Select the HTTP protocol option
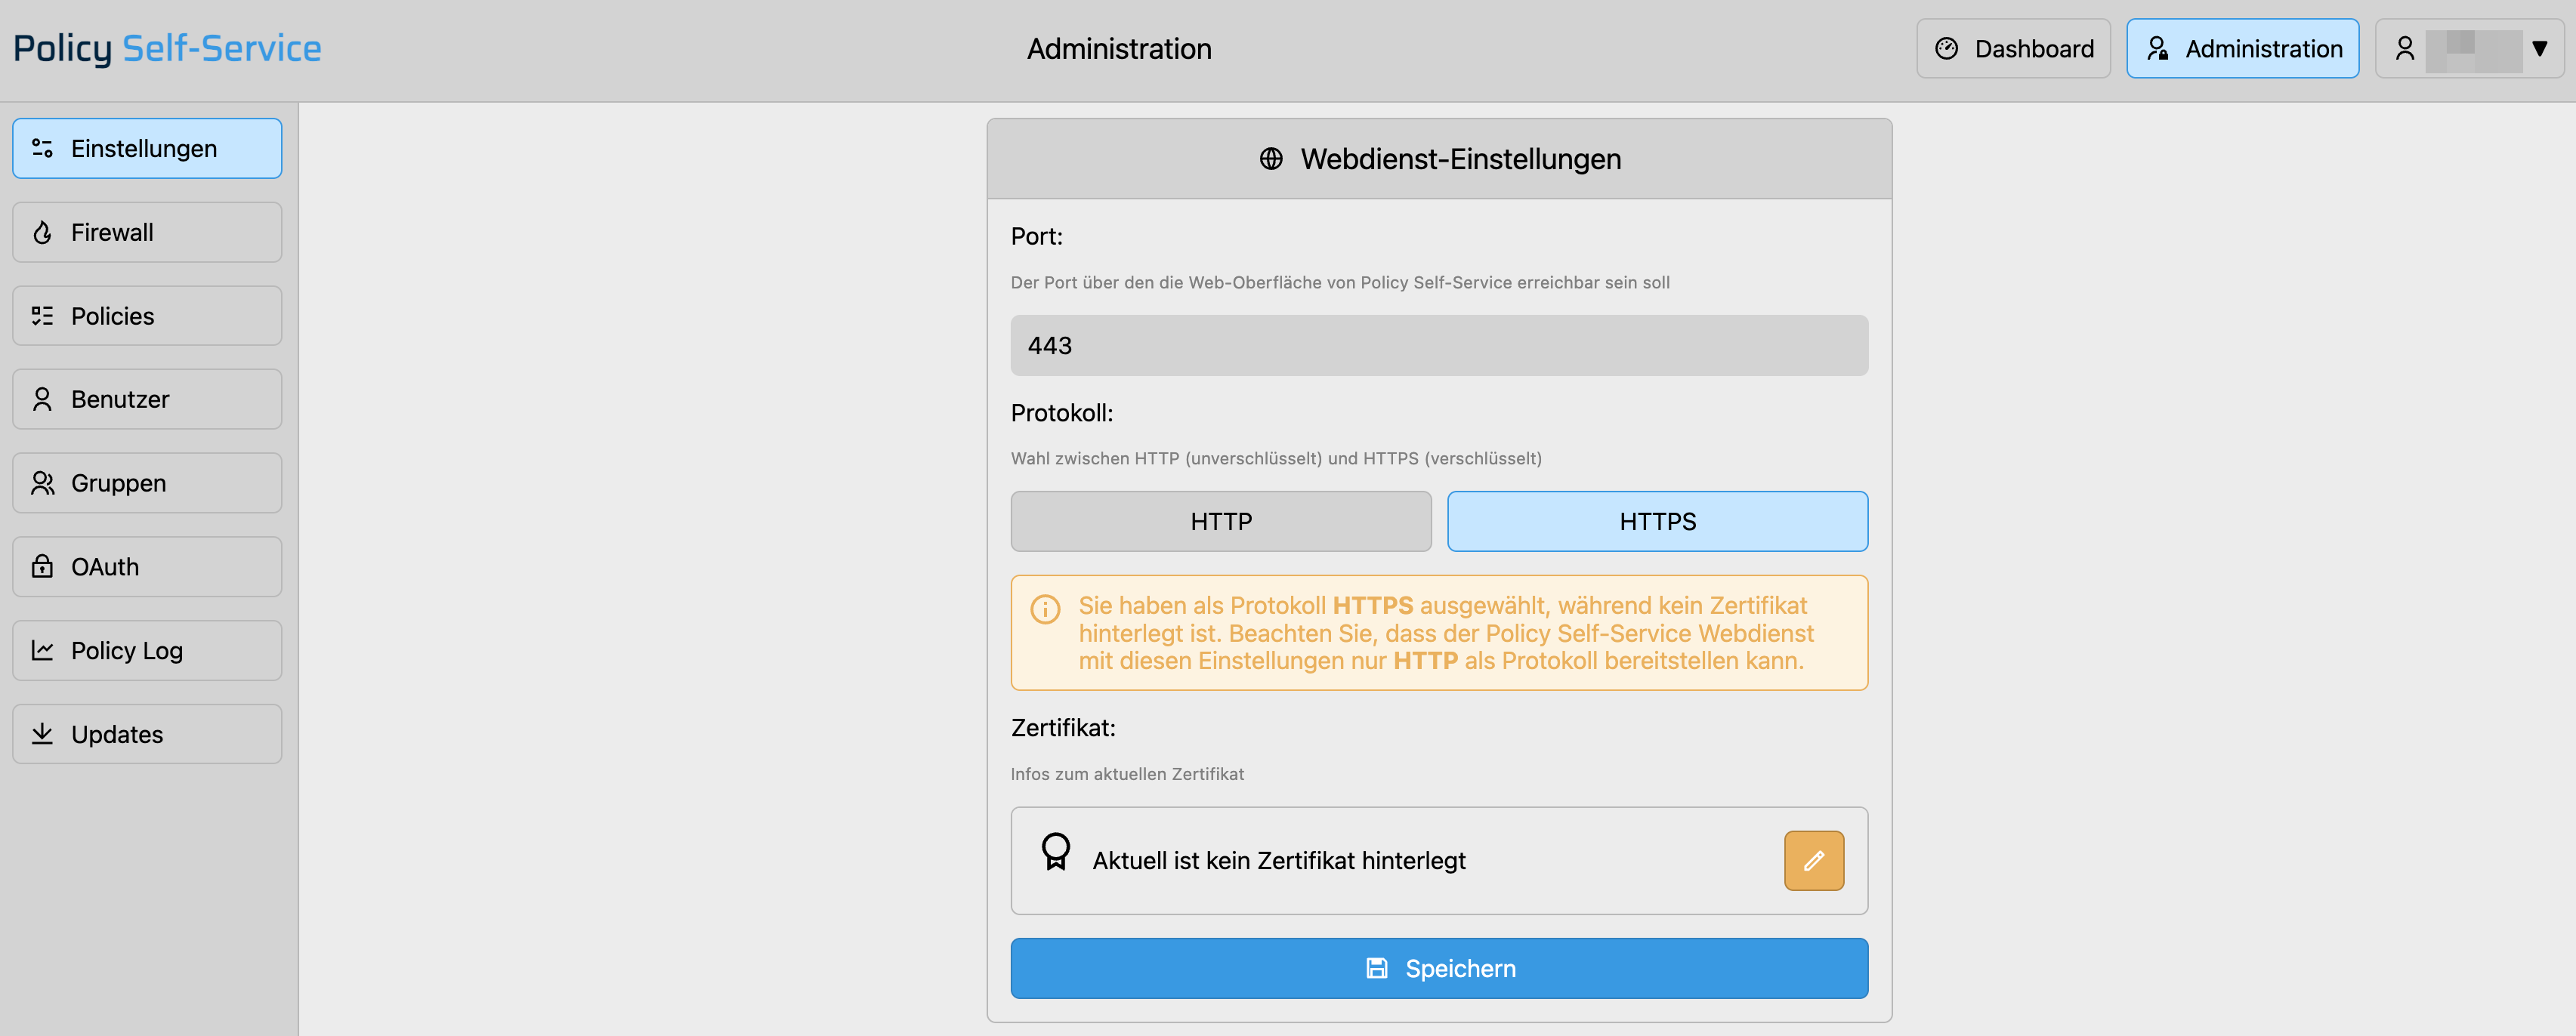Viewport: 2576px width, 1036px height. (1220, 521)
